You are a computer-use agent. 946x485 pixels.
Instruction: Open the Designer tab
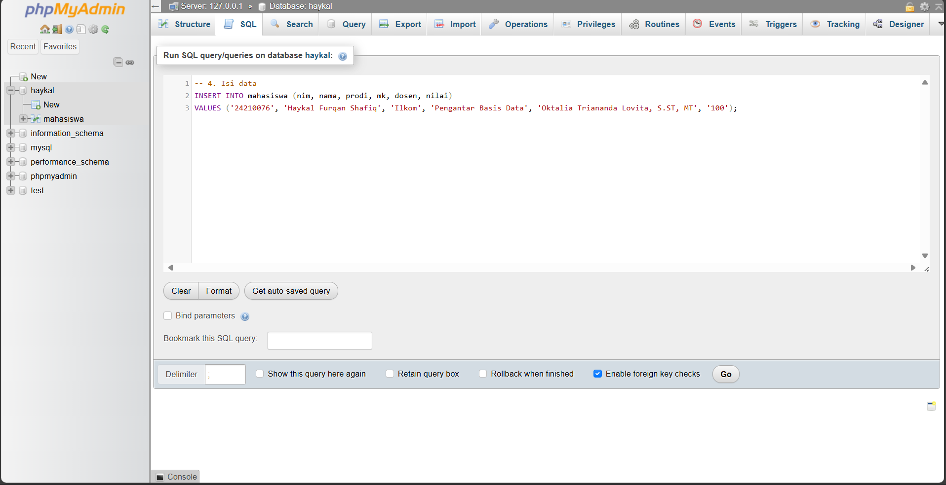click(x=898, y=24)
